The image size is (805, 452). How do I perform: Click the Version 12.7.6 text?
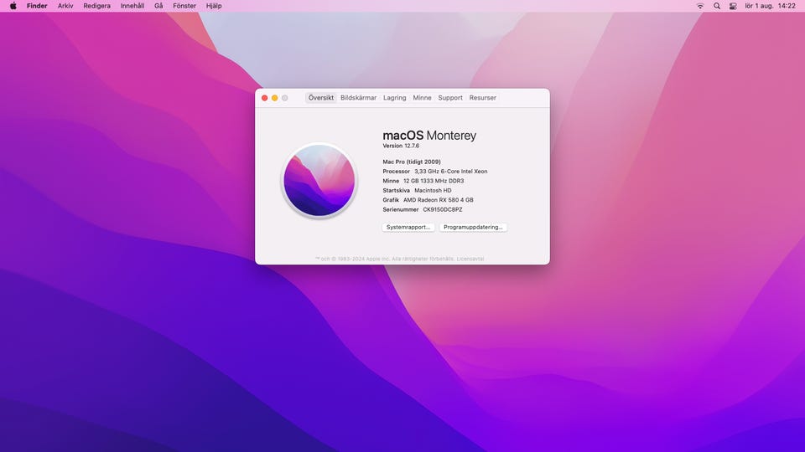[x=401, y=146]
